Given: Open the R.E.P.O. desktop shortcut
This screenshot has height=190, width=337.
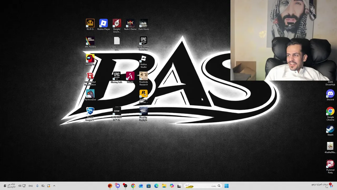Looking at the screenshot, I should pos(90,25).
